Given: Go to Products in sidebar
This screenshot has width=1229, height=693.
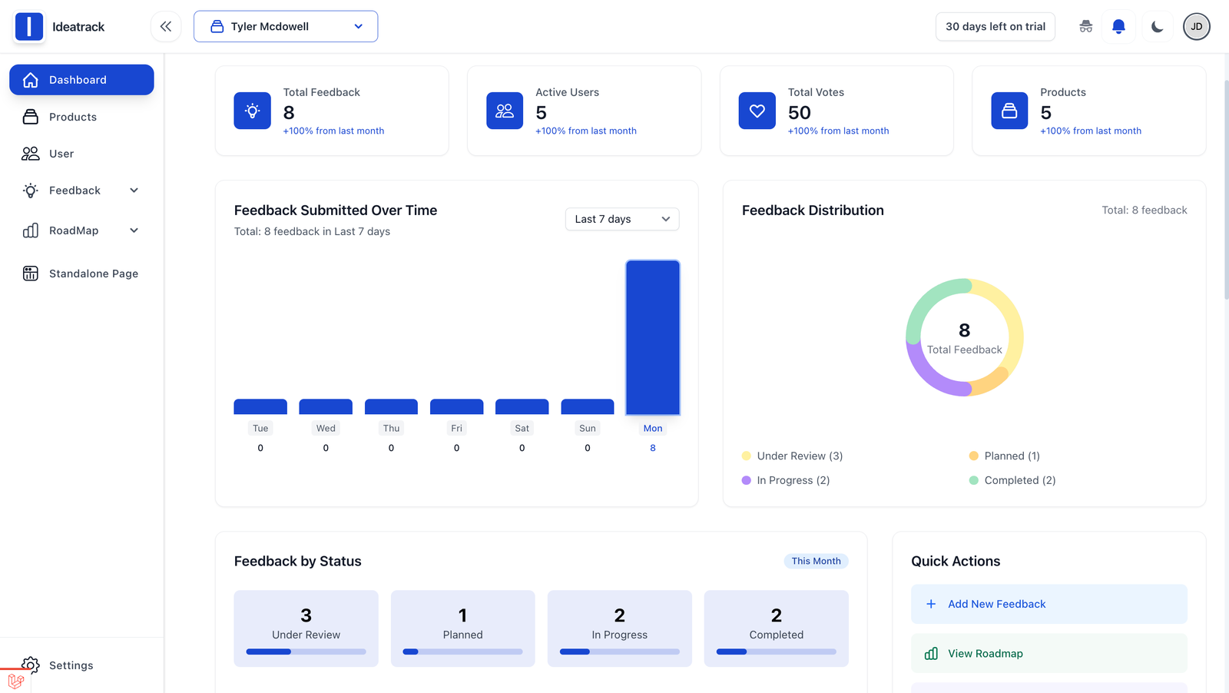Looking at the screenshot, I should [73, 117].
